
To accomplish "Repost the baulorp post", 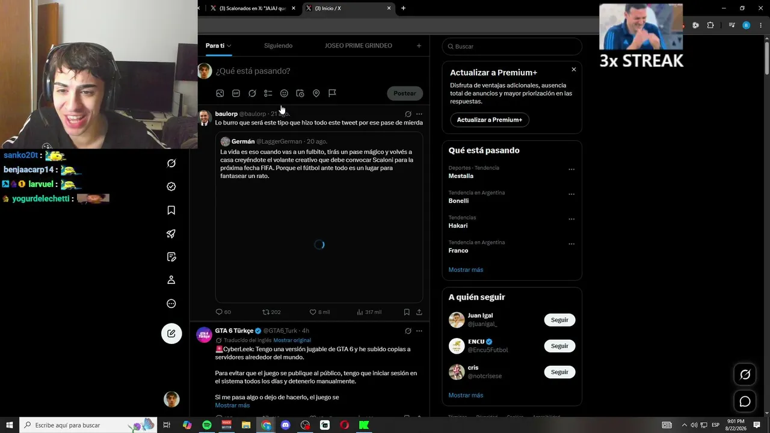I will coord(271,312).
